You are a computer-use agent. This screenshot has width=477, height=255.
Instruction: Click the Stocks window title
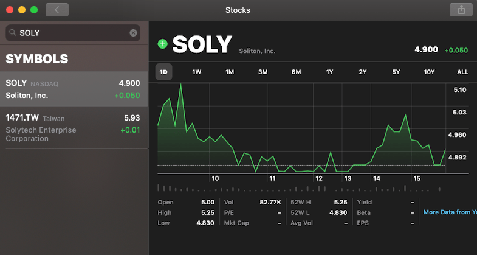(x=238, y=10)
